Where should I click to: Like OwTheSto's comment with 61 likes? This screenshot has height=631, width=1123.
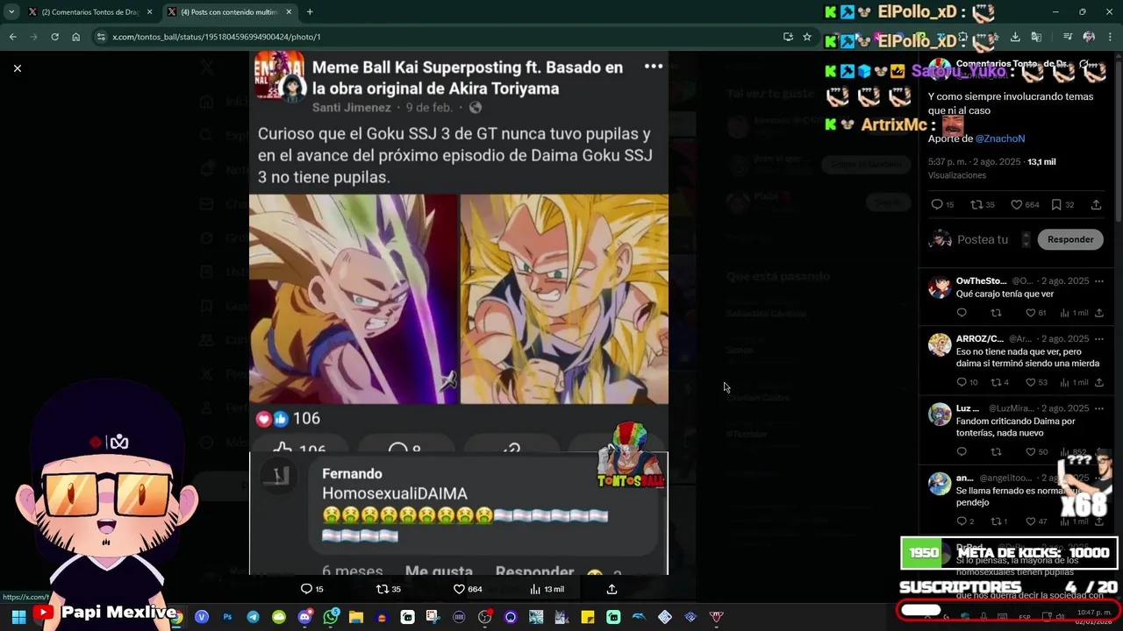coord(1031,313)
